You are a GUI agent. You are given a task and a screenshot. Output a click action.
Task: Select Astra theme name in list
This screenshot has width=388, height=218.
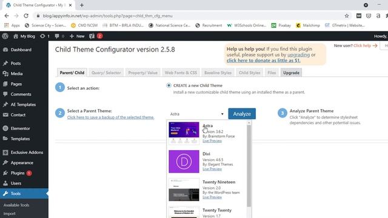tap(207, 126)
